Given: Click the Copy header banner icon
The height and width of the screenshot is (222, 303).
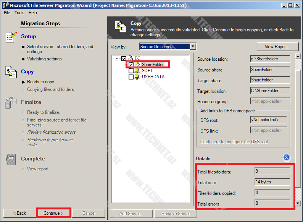Looking at the screenshot, I should [x=121, y=27].
